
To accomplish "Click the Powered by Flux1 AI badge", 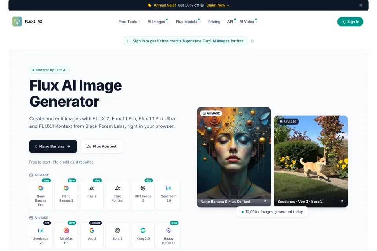I will tap(49, 70).
